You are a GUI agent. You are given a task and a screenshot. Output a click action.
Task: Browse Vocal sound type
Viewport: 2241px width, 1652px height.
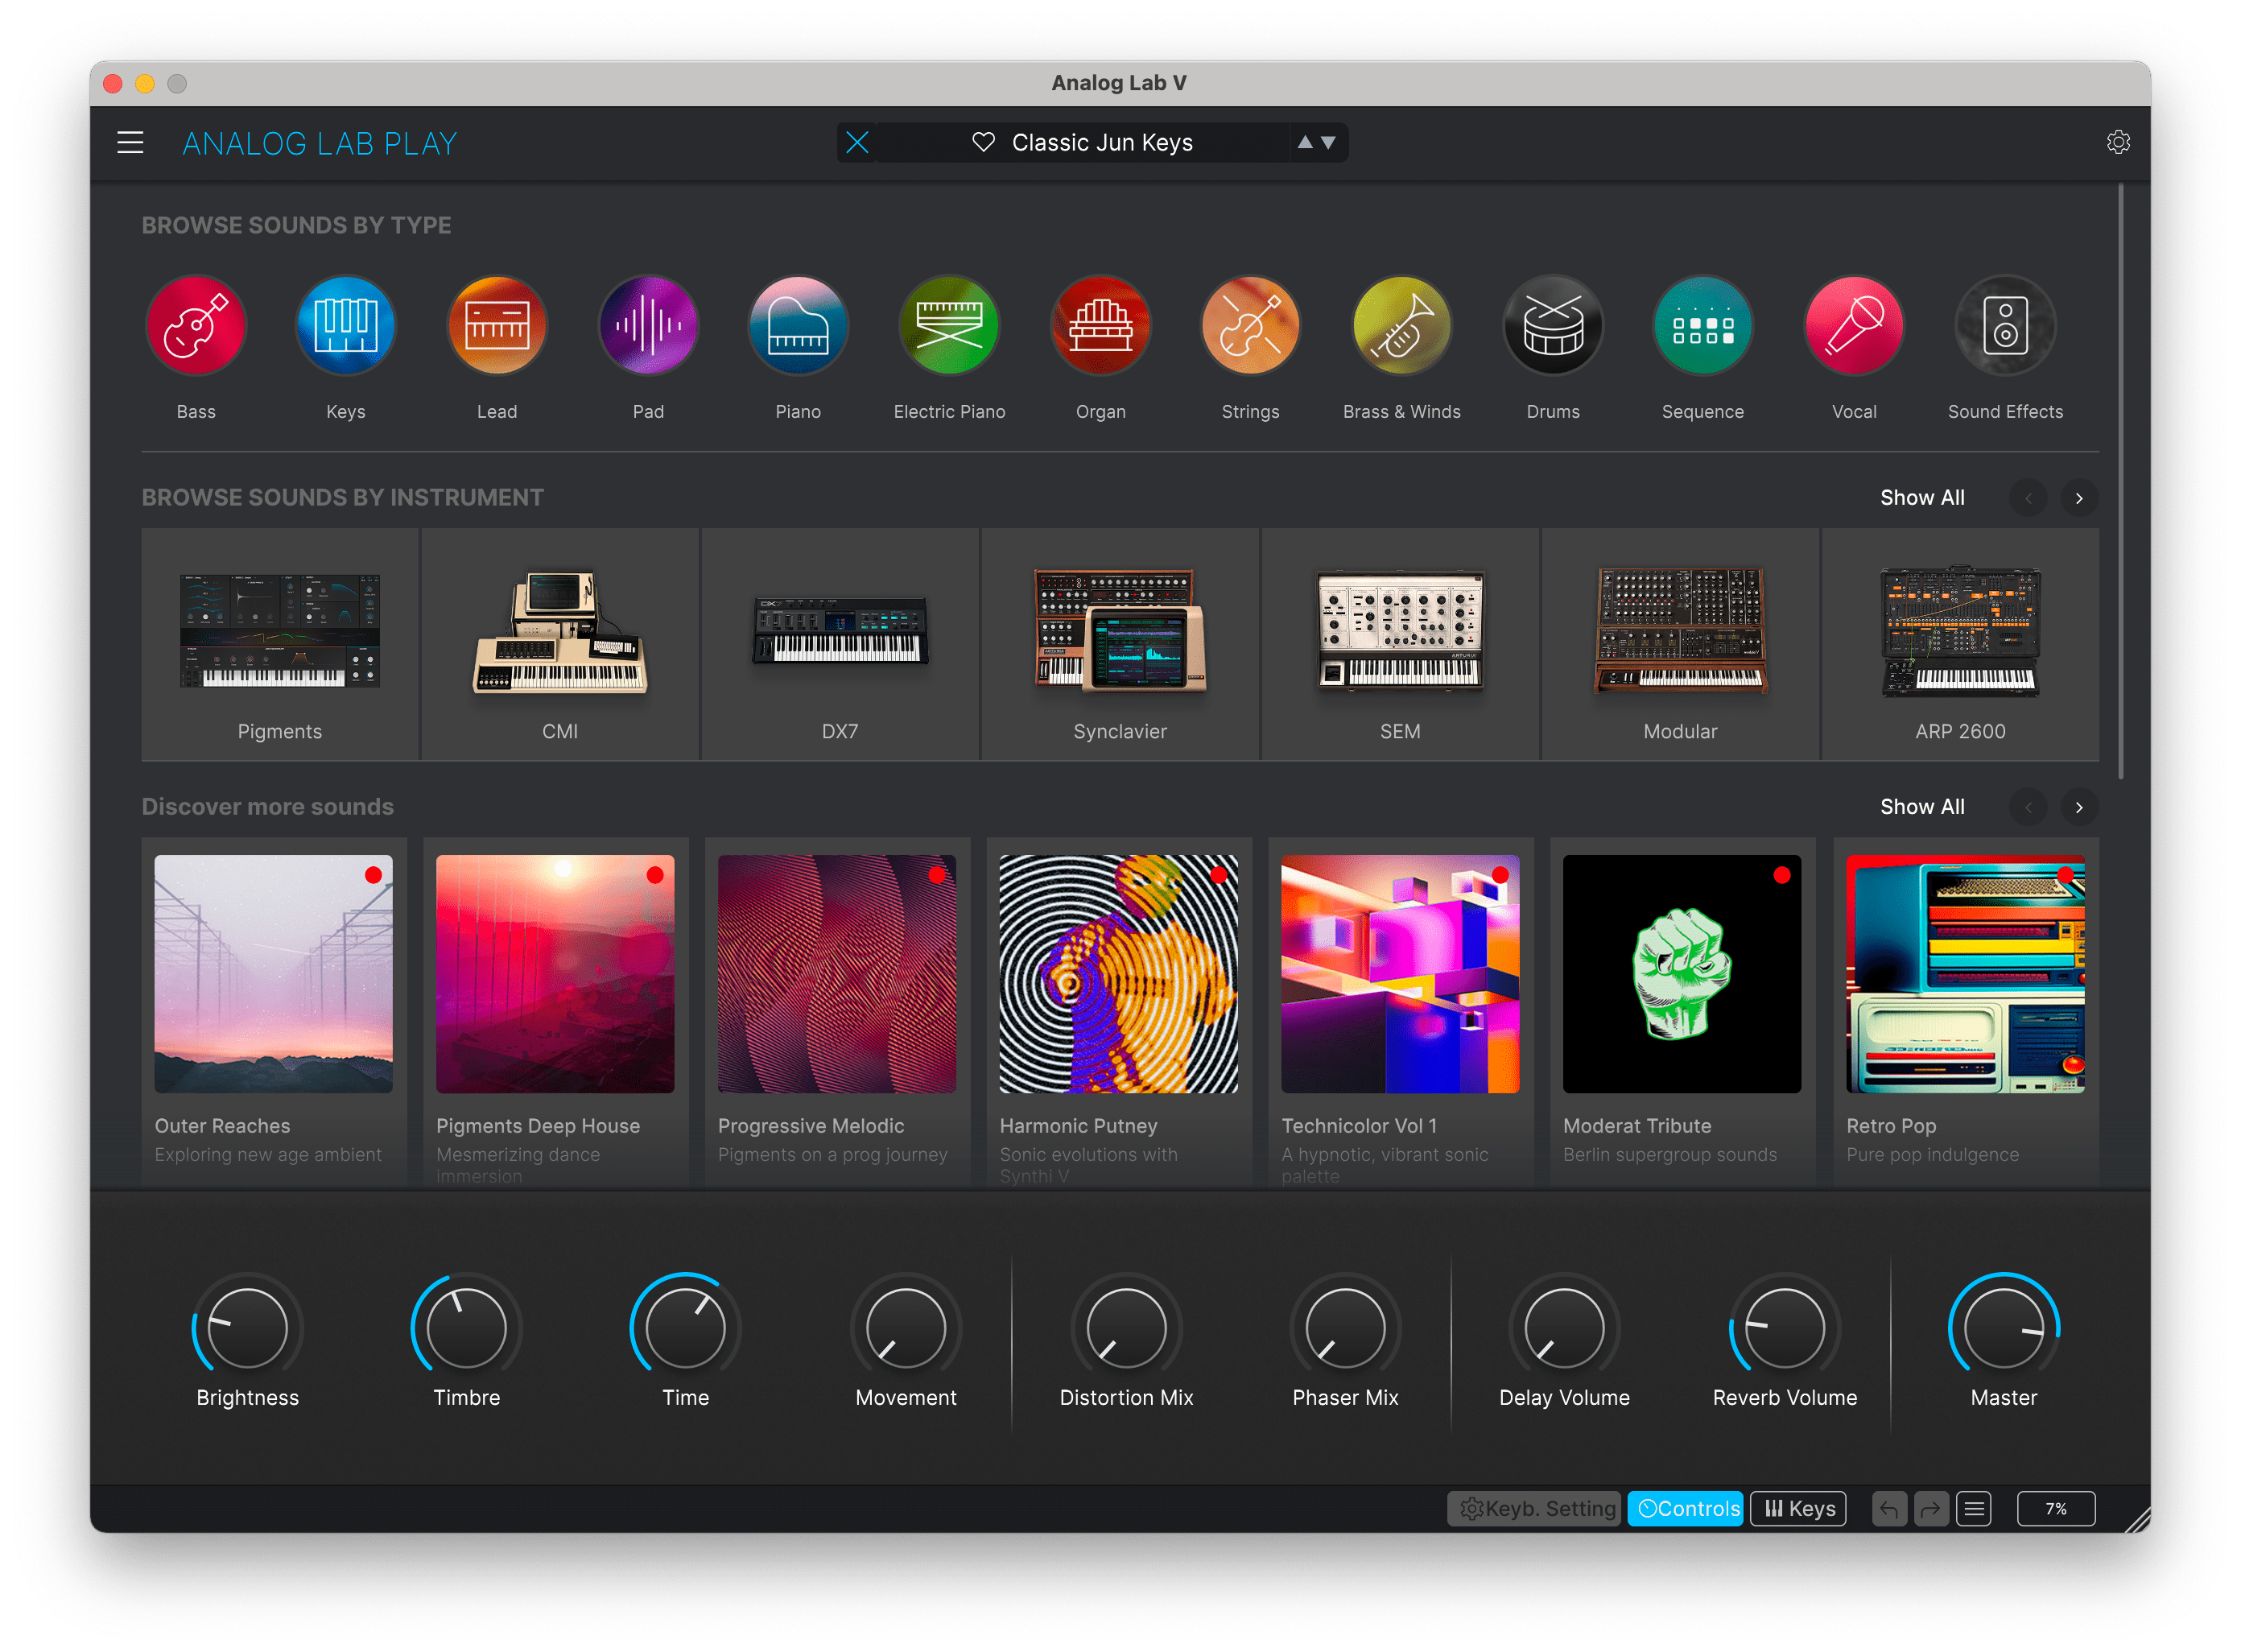coord(1854,326)
